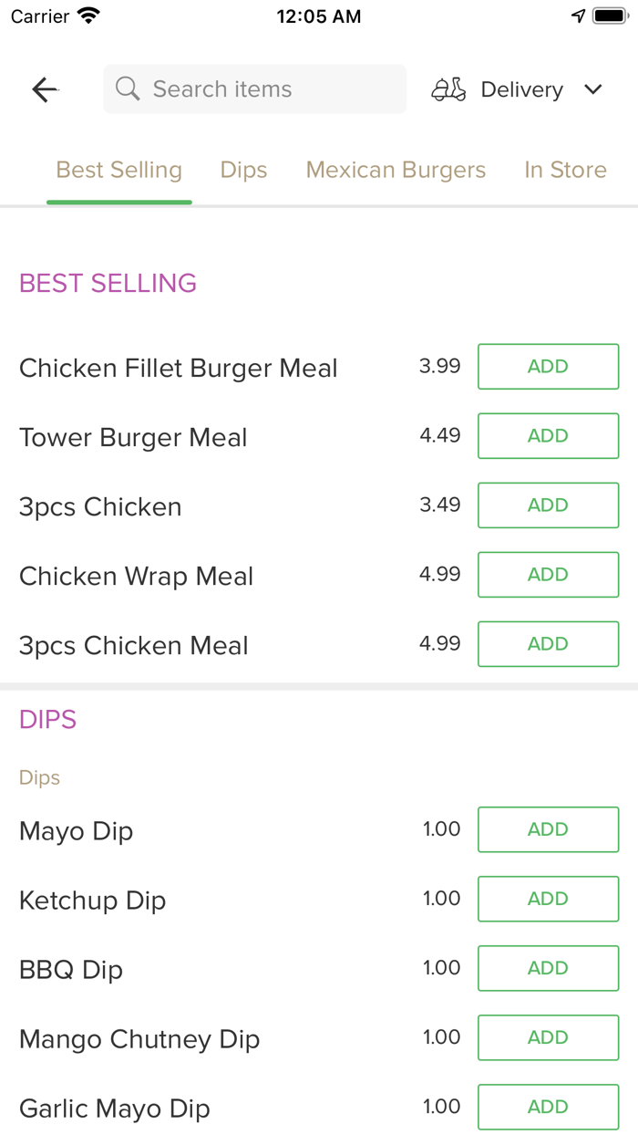Image resolution: width=638 pixels, height=1135 pixels.
Task: Select the Best Selling tab
Action: tap(119, 170)
